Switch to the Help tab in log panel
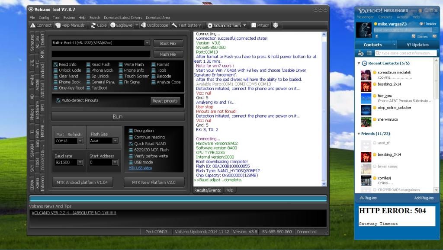This screenshot has width=443, height=250. [x=229, y=190]
